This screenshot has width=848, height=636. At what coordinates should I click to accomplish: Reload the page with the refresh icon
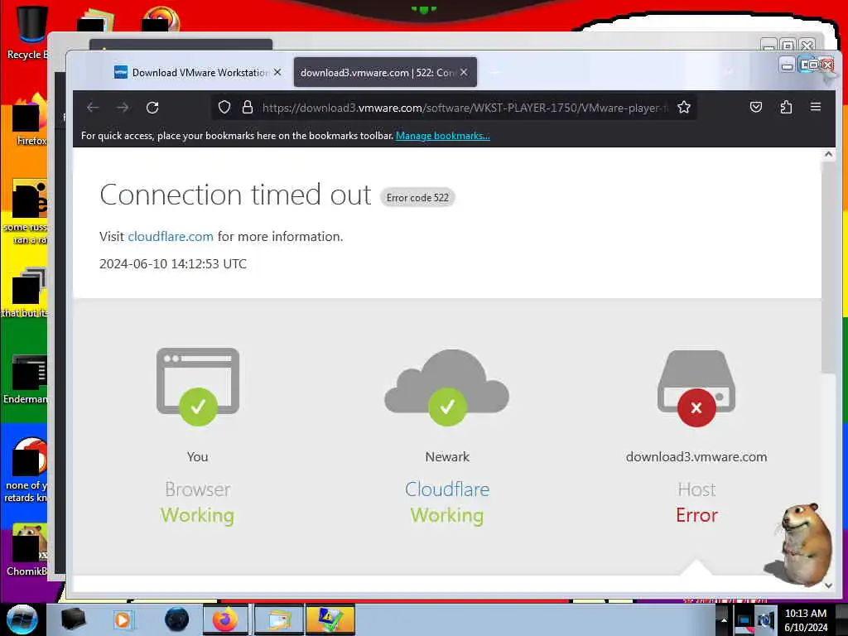(152, 108)
